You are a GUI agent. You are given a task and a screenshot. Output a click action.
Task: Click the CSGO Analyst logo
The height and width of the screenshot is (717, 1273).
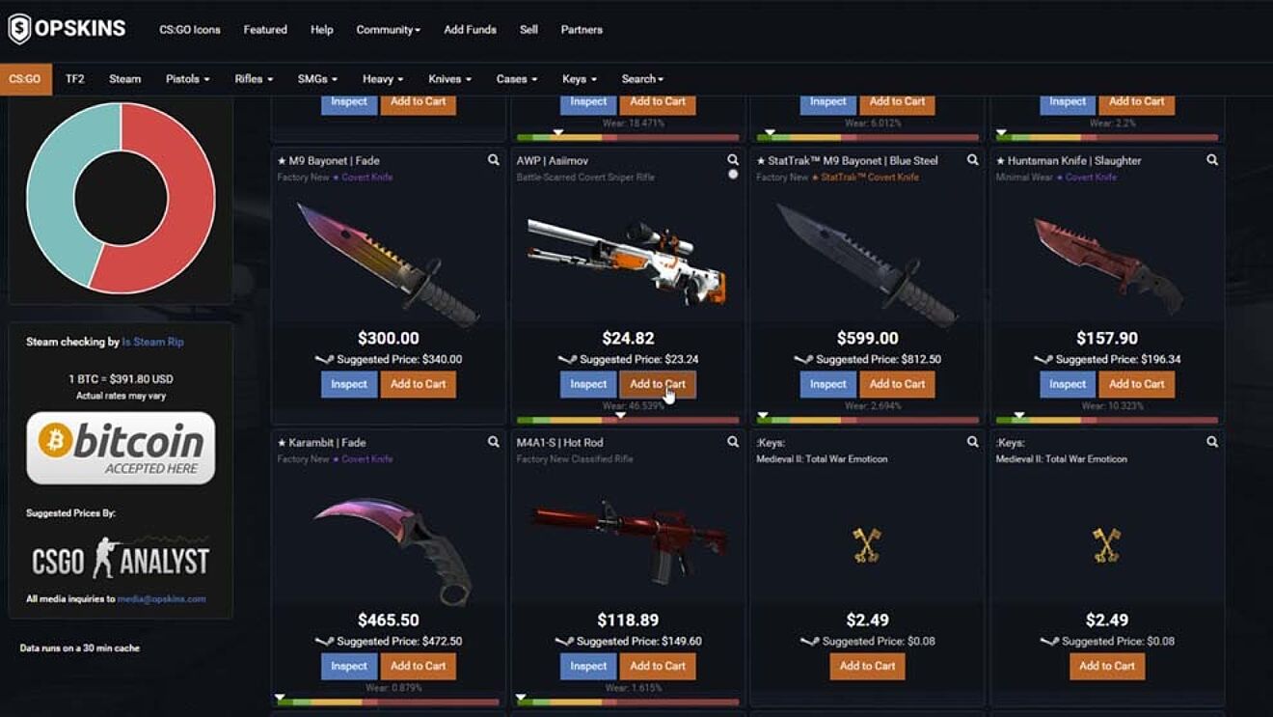pyautogui.click(x=121, y=558)
